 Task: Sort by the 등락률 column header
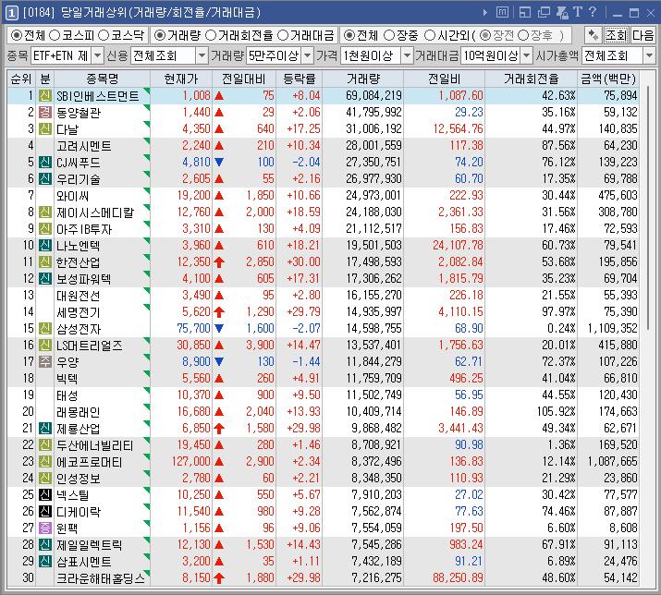click(299, 79)
